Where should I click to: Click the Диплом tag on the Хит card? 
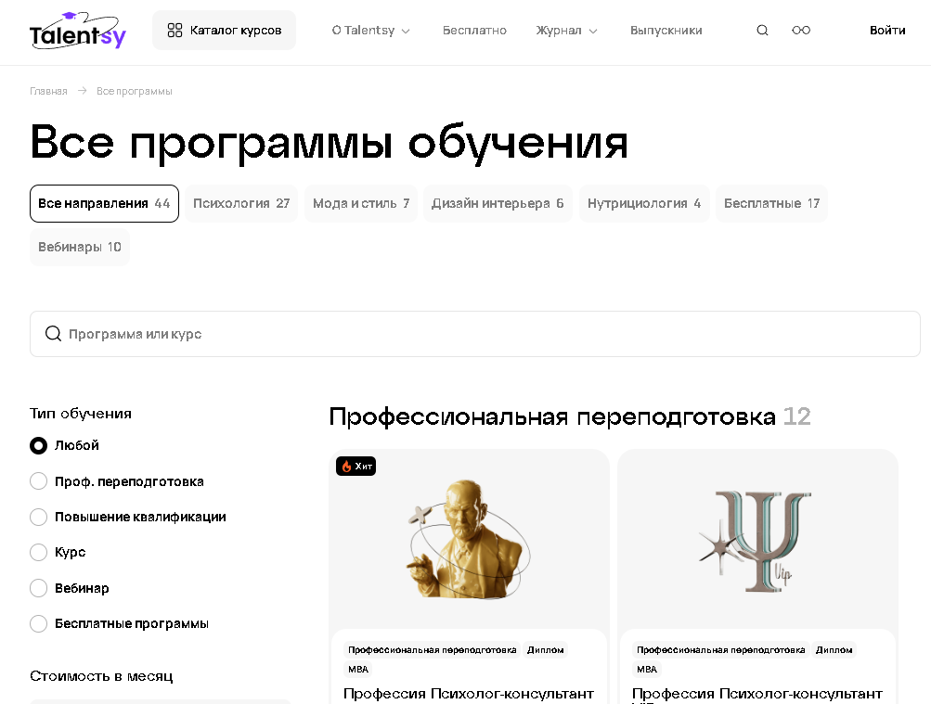pos(545,650)
